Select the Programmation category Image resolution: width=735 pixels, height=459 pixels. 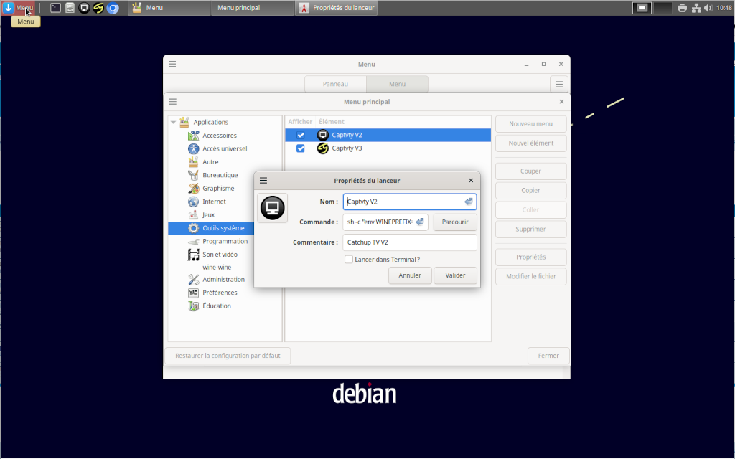225,241
